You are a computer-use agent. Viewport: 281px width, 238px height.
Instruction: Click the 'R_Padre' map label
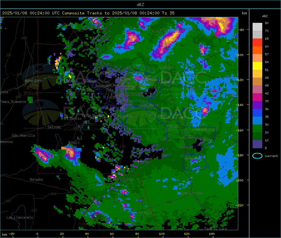(x=179, y=117)
